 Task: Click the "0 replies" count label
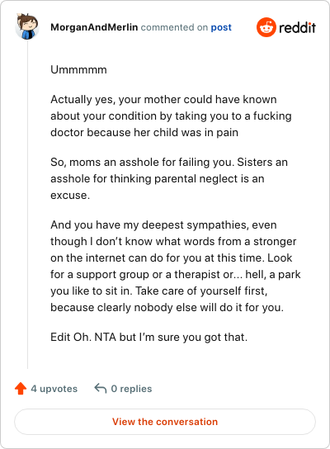[131, 389]
